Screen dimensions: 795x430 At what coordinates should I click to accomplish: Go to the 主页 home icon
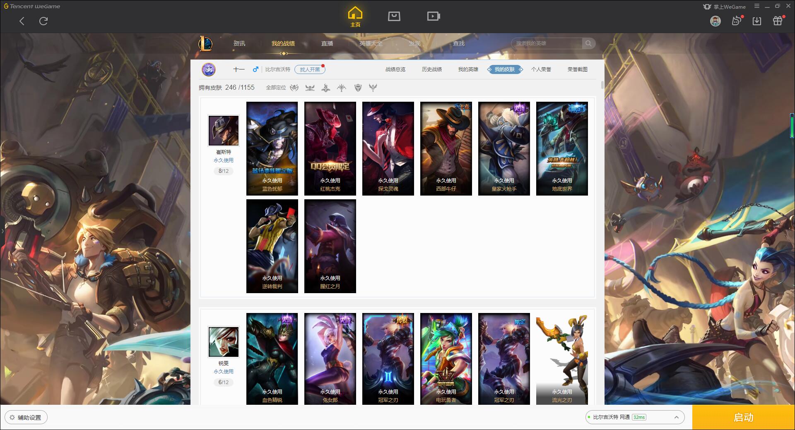(355, 17)
